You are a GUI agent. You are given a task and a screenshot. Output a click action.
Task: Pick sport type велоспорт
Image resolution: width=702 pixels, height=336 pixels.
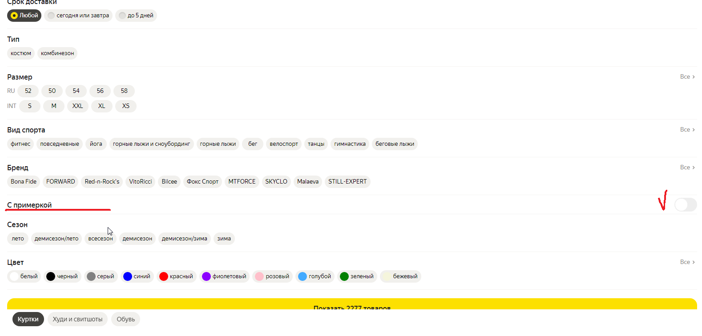point(284,144)
